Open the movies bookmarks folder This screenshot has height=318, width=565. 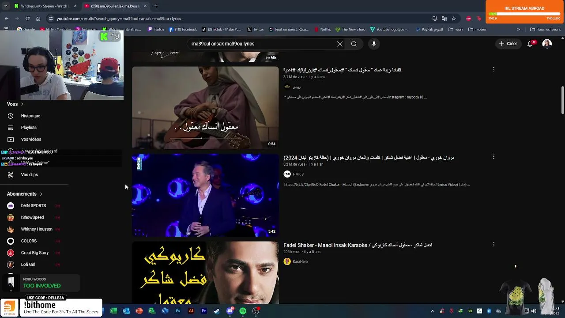[x=478, y=30]
